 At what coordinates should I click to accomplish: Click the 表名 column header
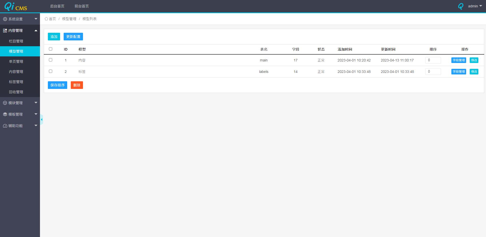tap(264, 49)
